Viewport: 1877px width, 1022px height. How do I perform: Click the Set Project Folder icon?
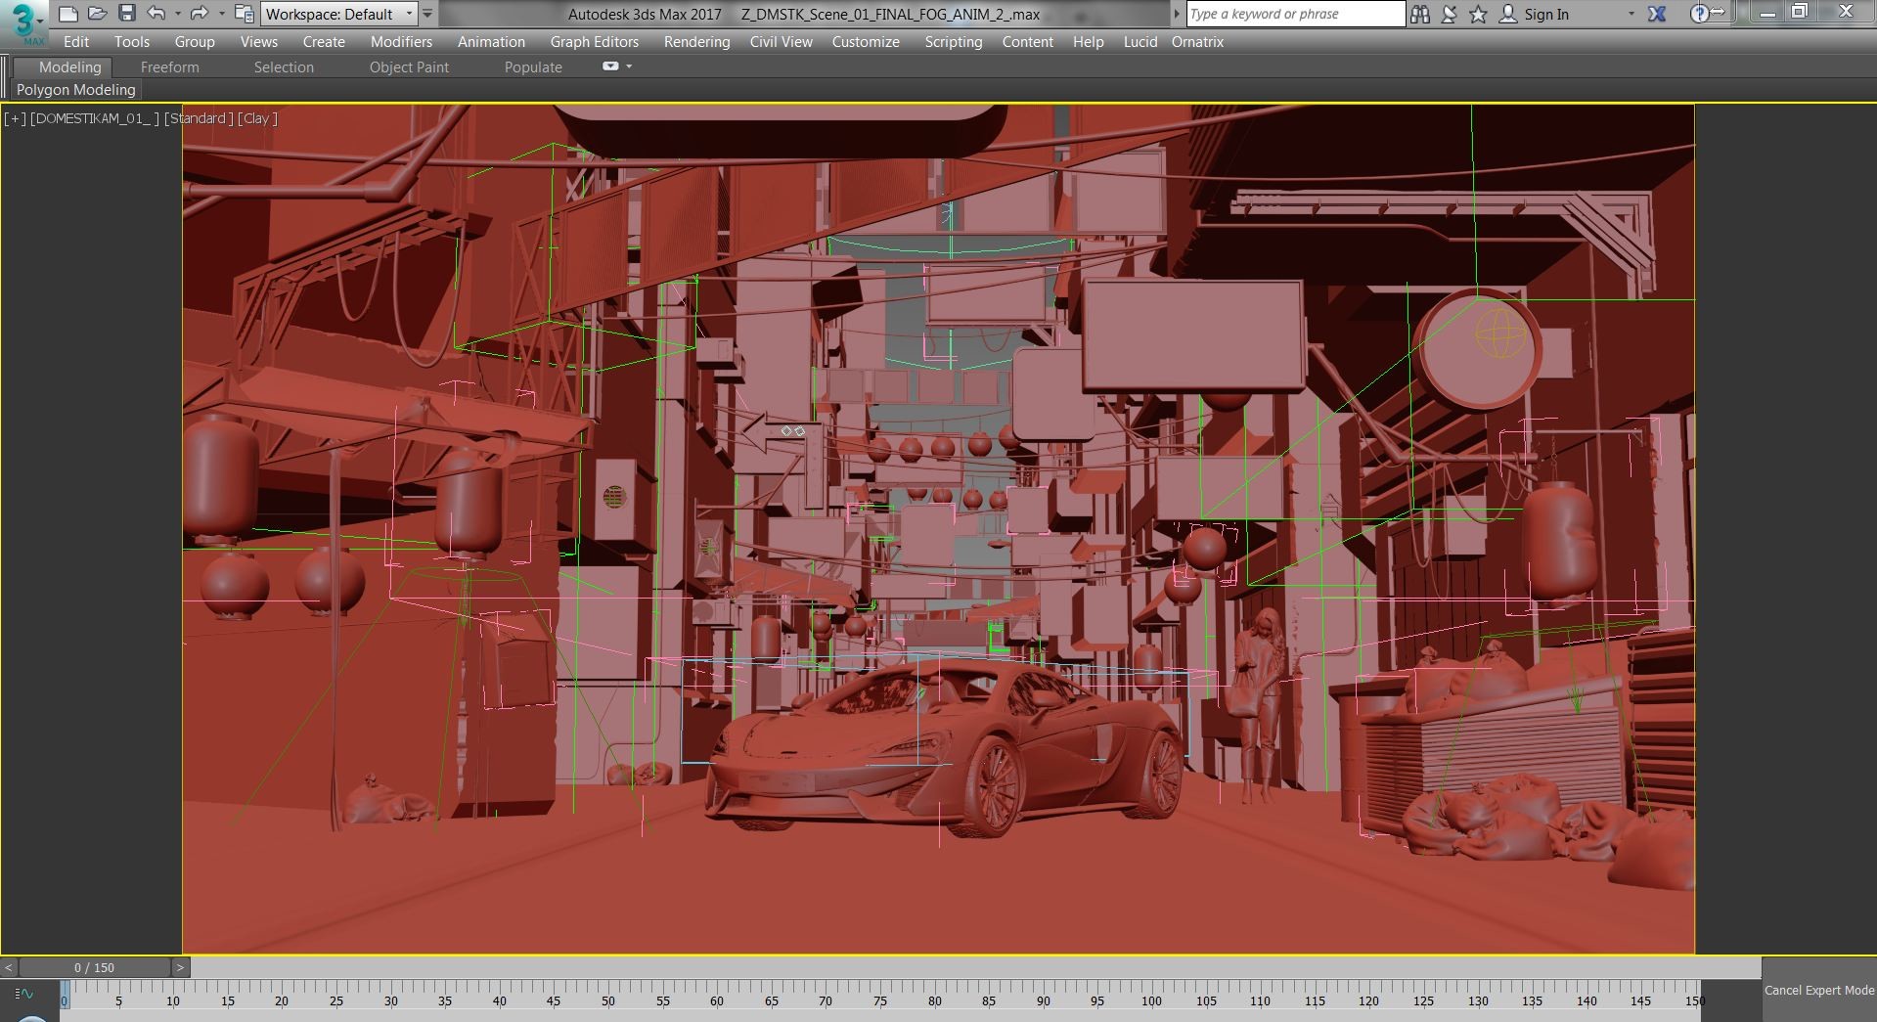coord(245,14)
